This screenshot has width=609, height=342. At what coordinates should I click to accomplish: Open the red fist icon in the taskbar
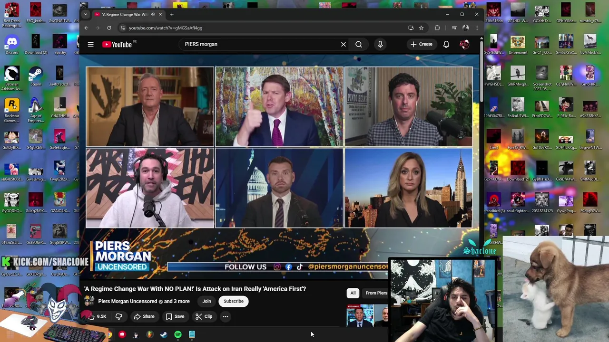[122, 335]
